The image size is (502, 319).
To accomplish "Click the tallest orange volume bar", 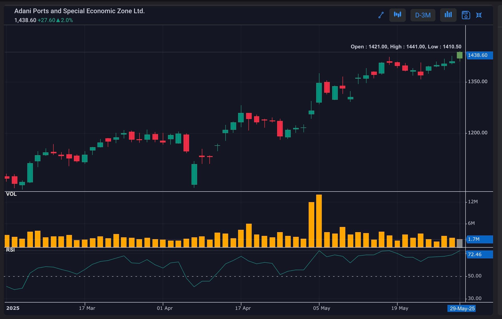I will (319, 221).
